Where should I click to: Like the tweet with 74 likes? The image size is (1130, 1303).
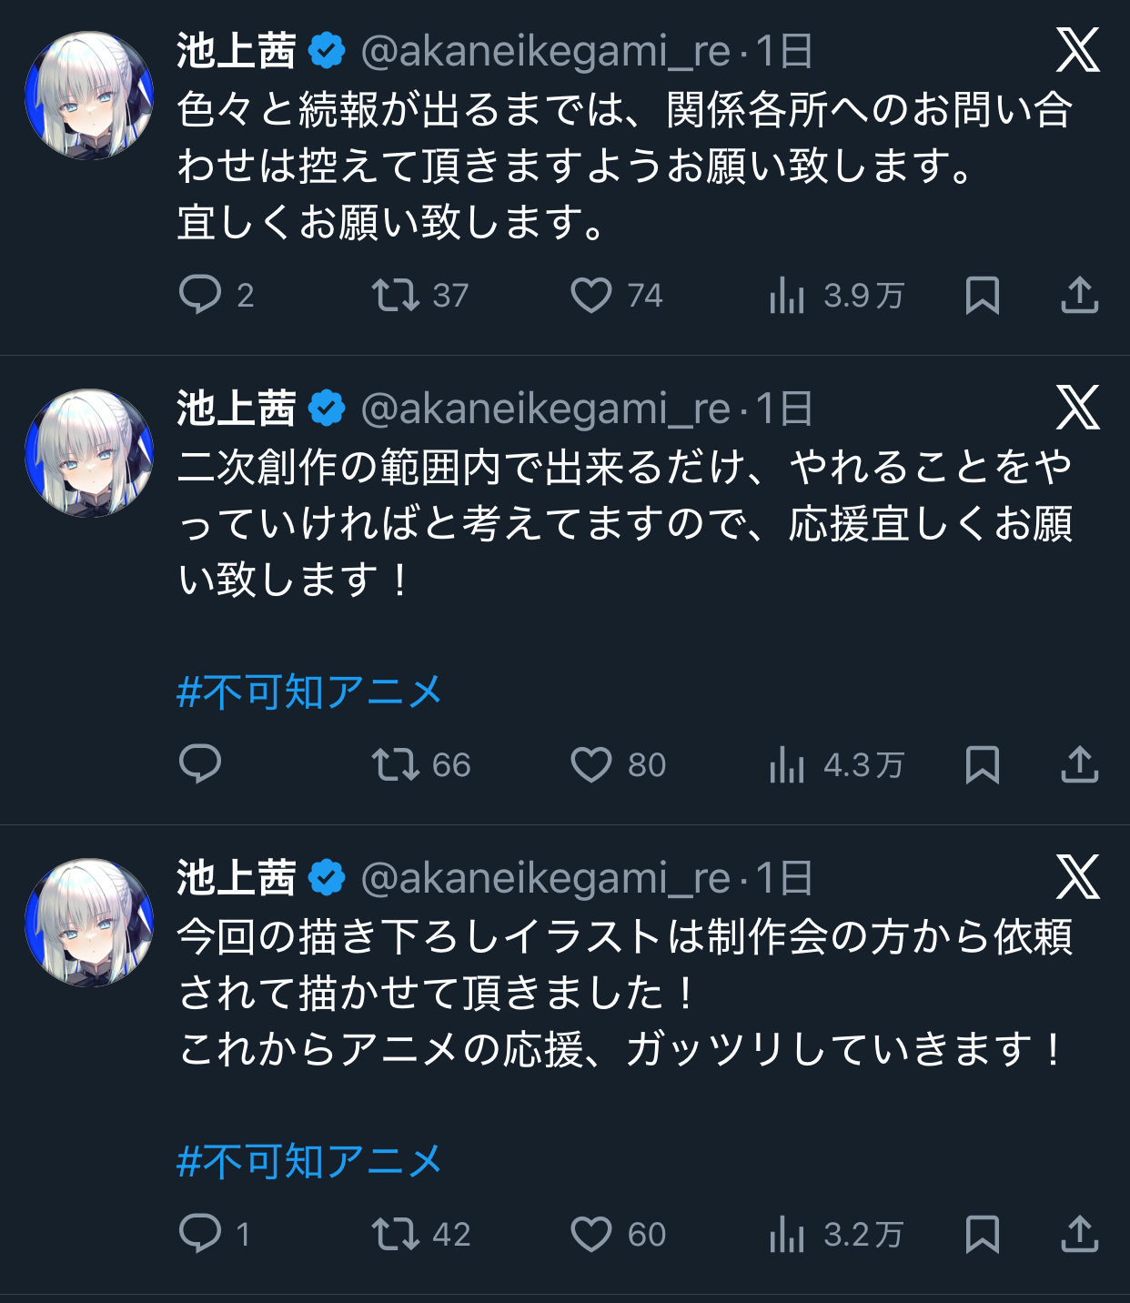pos(591,295)
